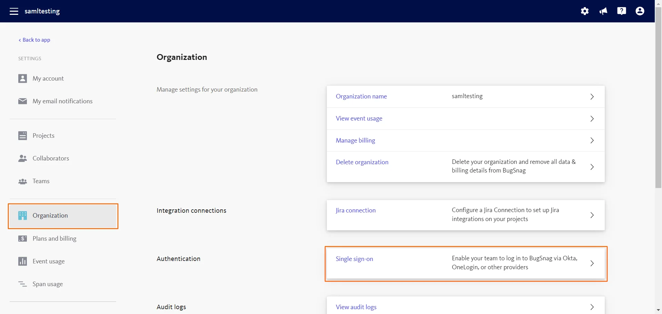This screenshot has width=662, height=314.
Task: Expand chevron on Jira connection row
Action: [592, 215]
